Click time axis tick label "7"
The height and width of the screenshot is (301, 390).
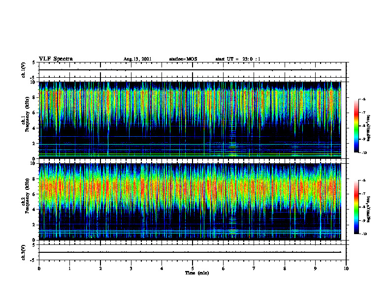254,269
